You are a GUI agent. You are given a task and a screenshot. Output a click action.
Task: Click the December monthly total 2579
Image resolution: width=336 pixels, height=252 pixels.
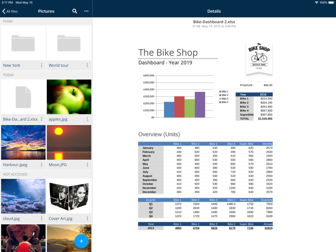click(269, 192)
